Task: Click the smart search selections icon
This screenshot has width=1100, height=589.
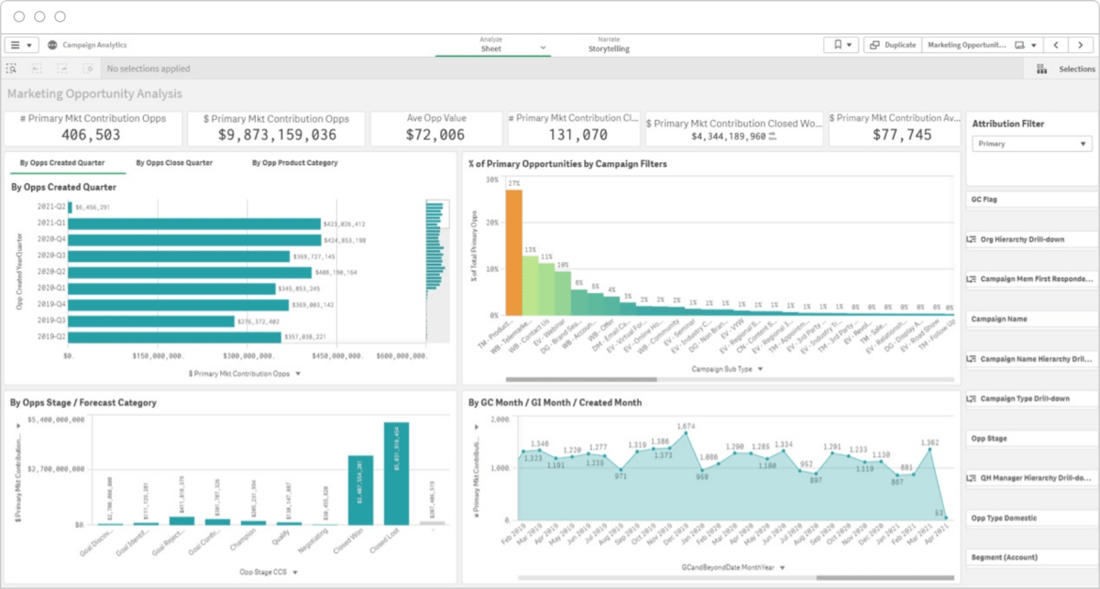Action: [12, 69]
